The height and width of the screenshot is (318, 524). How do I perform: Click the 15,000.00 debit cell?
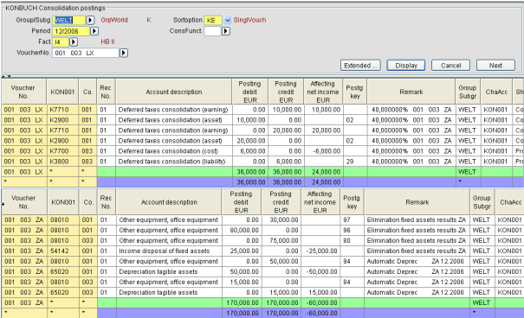coord(242,282)
